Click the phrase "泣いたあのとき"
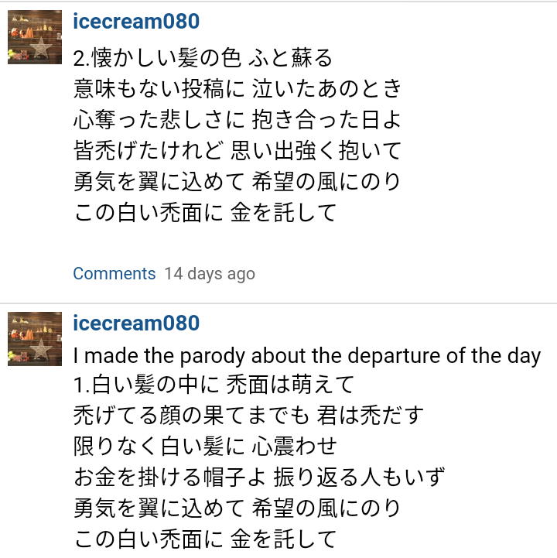Viewport: 557px width, 558px height. pyautogui.click(x=326, y=89)
